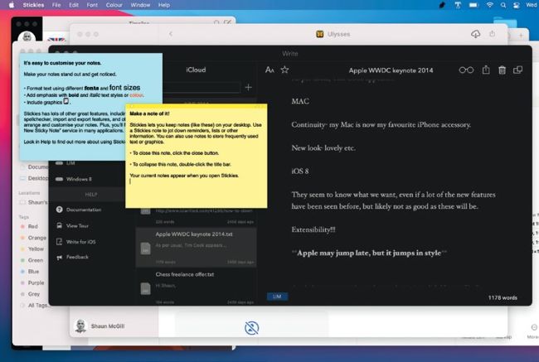
Task: Open preview with the glasses icon
Action: pyautogui.click(x=467, y=70)
